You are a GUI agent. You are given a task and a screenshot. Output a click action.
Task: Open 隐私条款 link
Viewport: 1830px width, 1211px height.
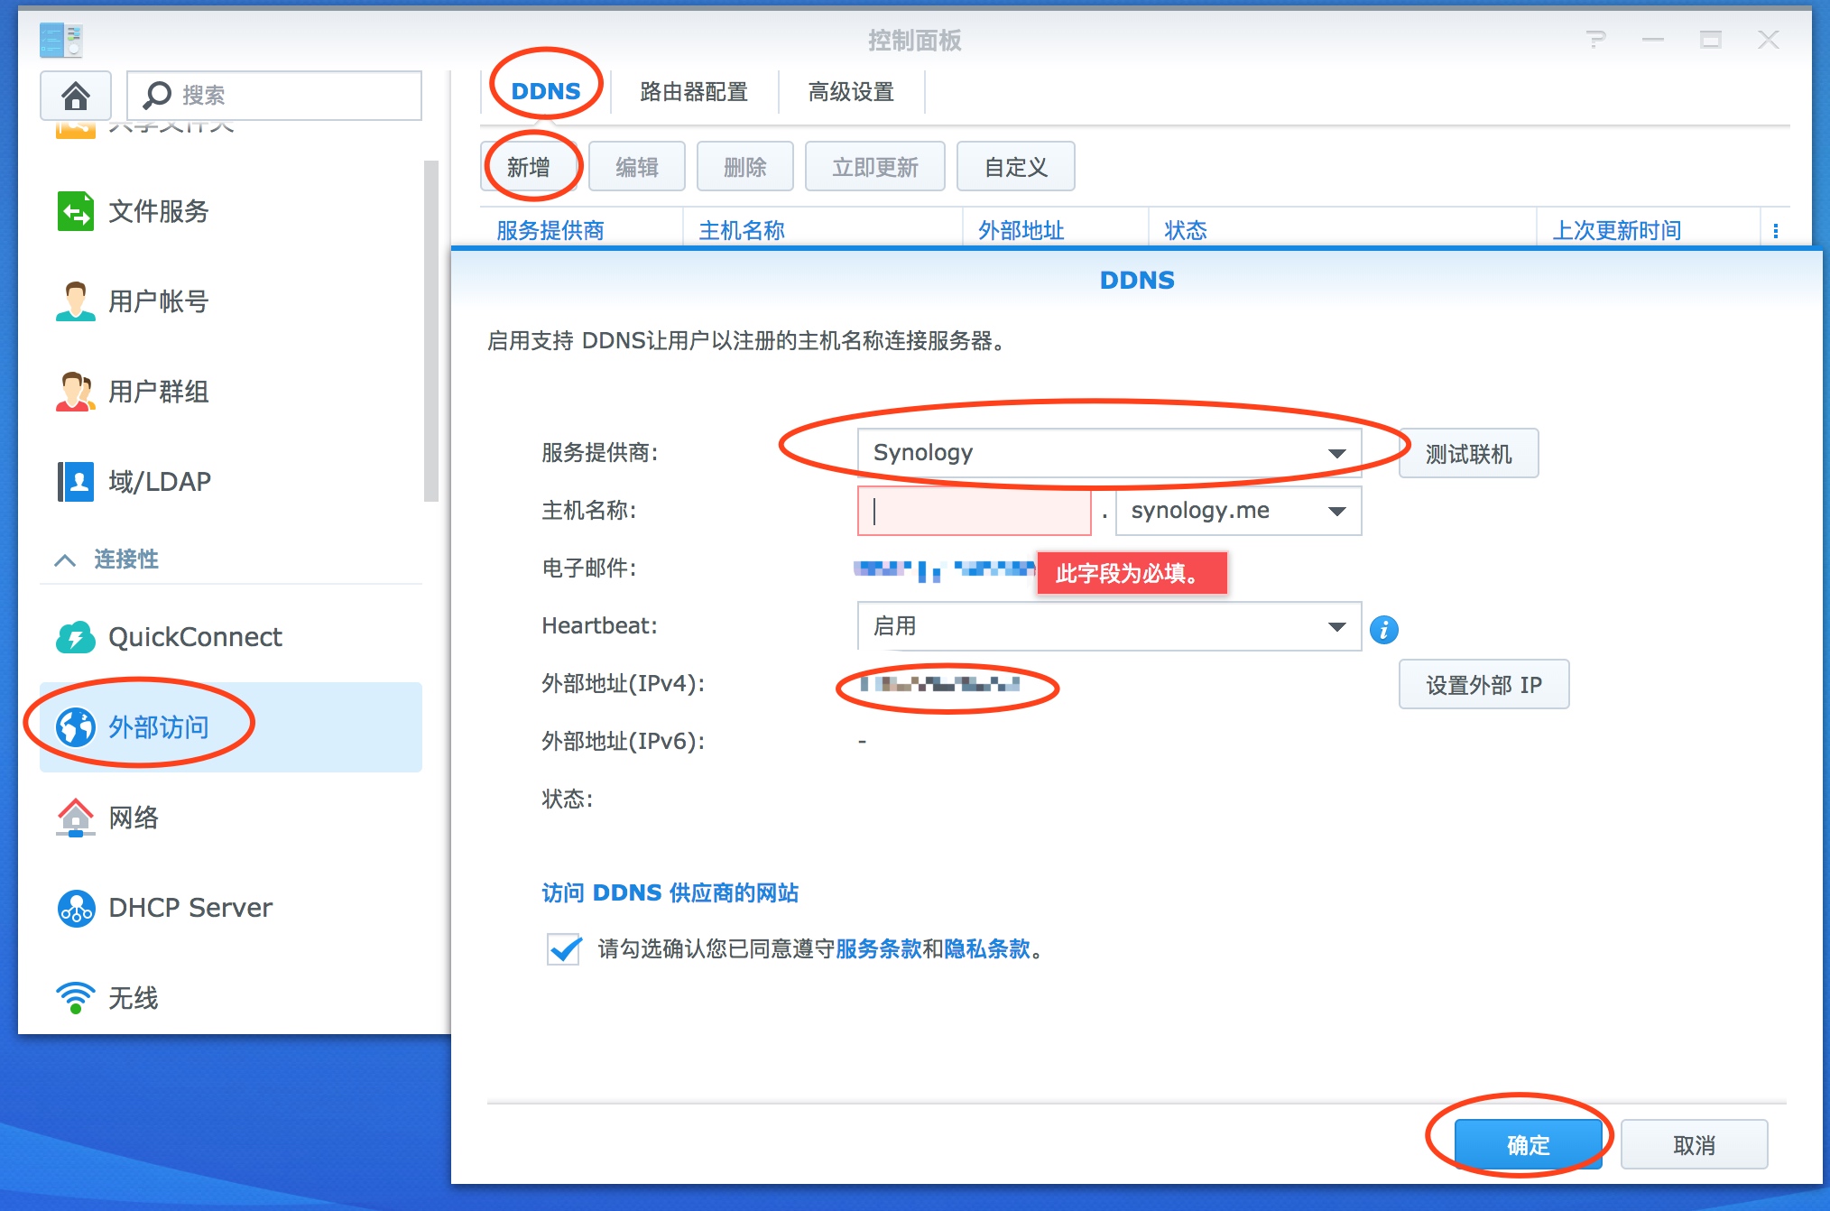987,948
